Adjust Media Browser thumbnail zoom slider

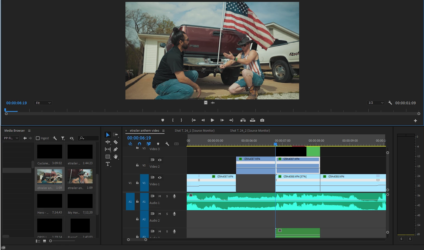(x=50, y=241)
